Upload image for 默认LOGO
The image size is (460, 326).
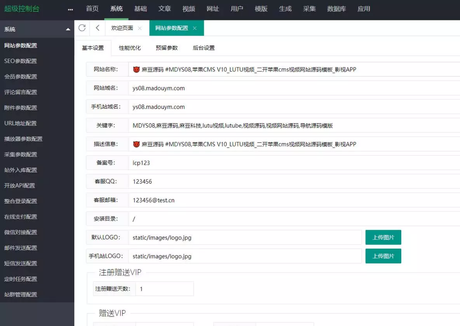tap(383, 237)
